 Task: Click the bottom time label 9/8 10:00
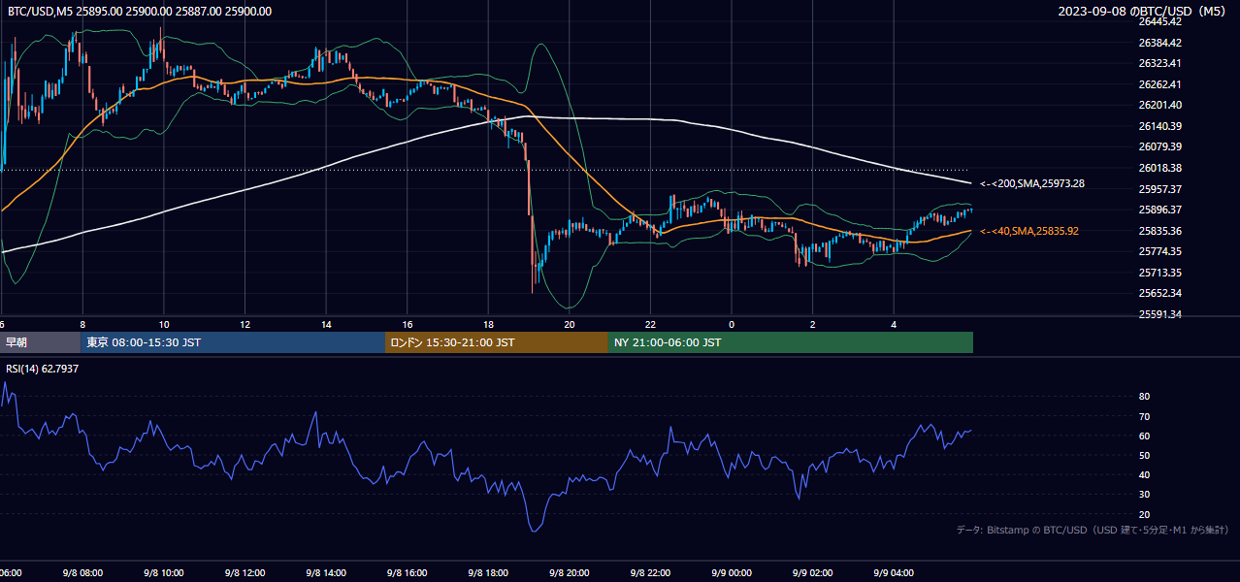(163, 573)
